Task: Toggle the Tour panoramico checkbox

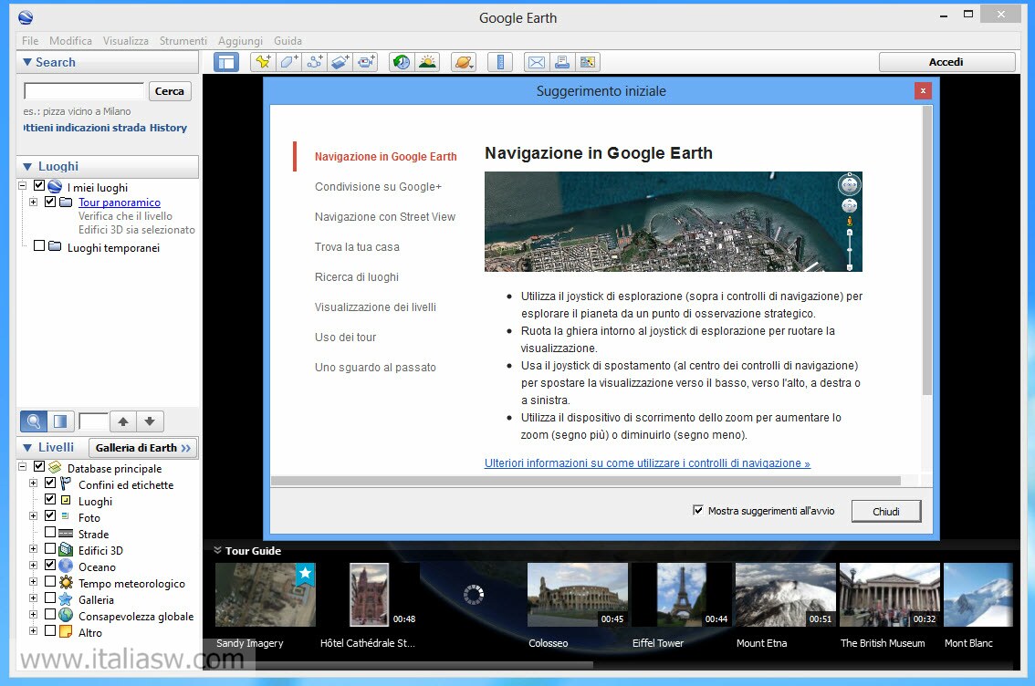Action: pyautogui.click(x=50, y=202)
